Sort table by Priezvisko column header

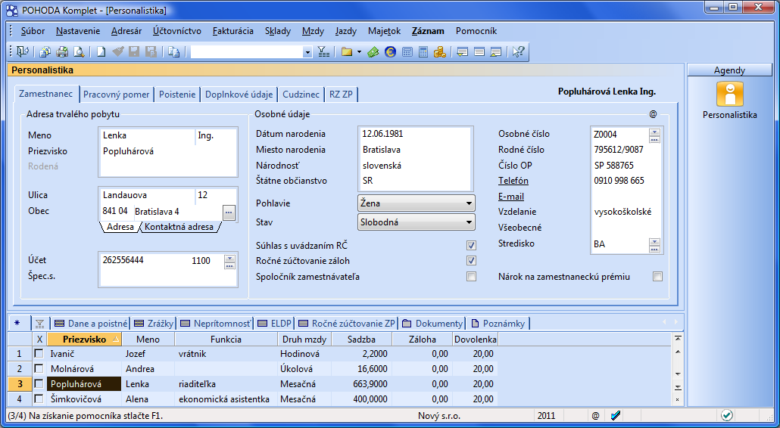85,339
